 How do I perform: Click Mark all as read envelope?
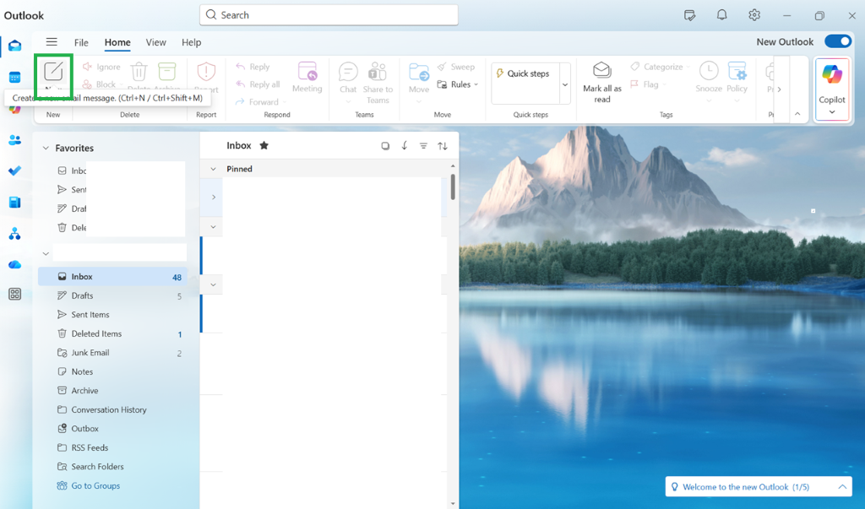point(601,71)
